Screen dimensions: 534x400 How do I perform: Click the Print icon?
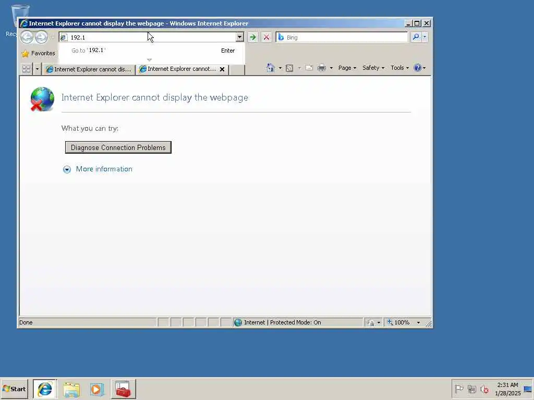click(x=321, y=68)
